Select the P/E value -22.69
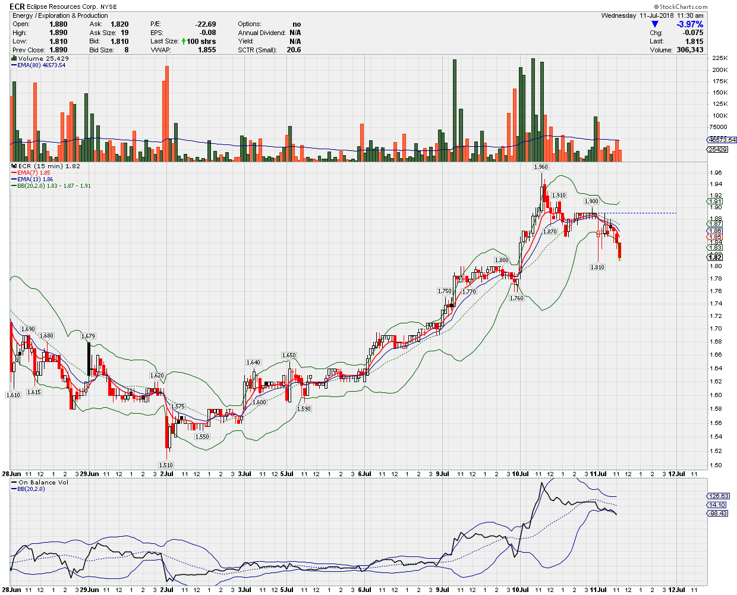 click(206, 24)
